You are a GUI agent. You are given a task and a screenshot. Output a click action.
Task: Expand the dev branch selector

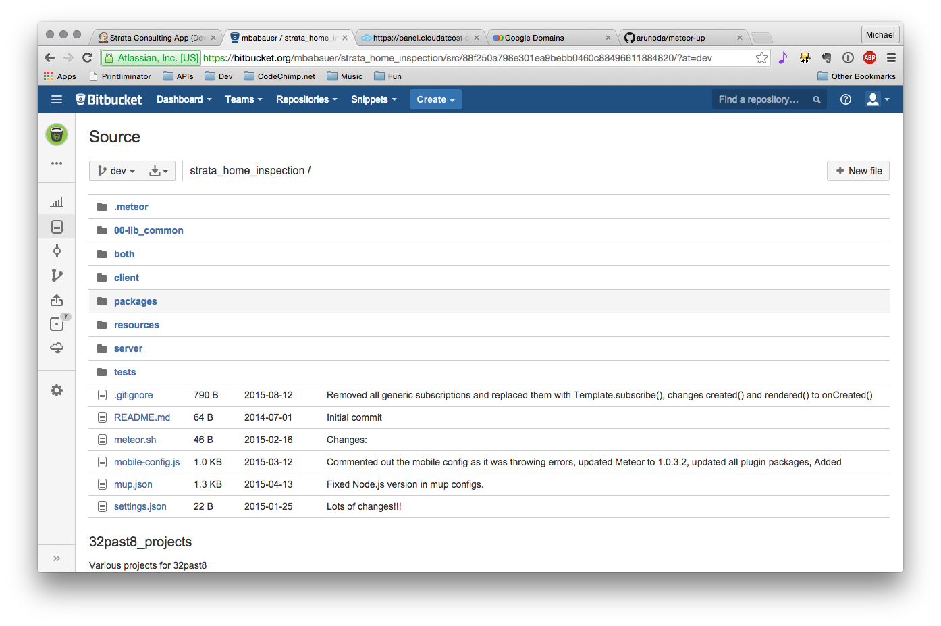point(115,171)
